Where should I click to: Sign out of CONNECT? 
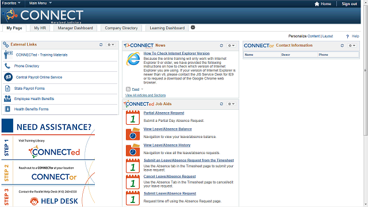pyautogui.click(x=349, y=4)
